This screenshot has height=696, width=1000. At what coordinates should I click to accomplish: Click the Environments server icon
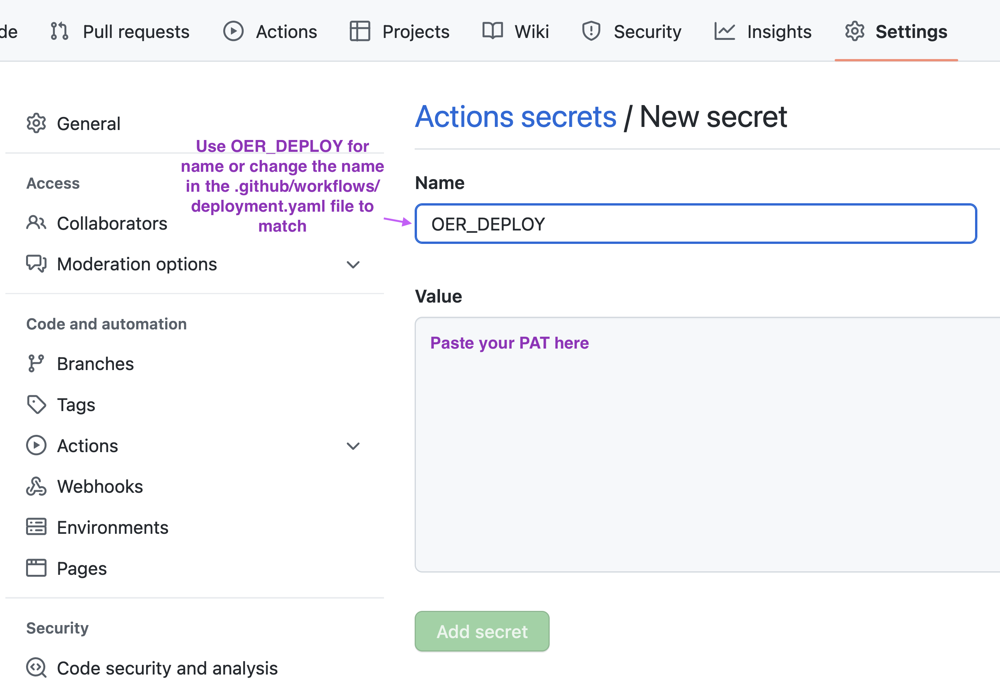point(36,527)
